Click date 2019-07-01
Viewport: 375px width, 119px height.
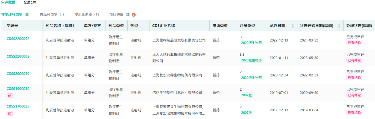tap(278, 93)
